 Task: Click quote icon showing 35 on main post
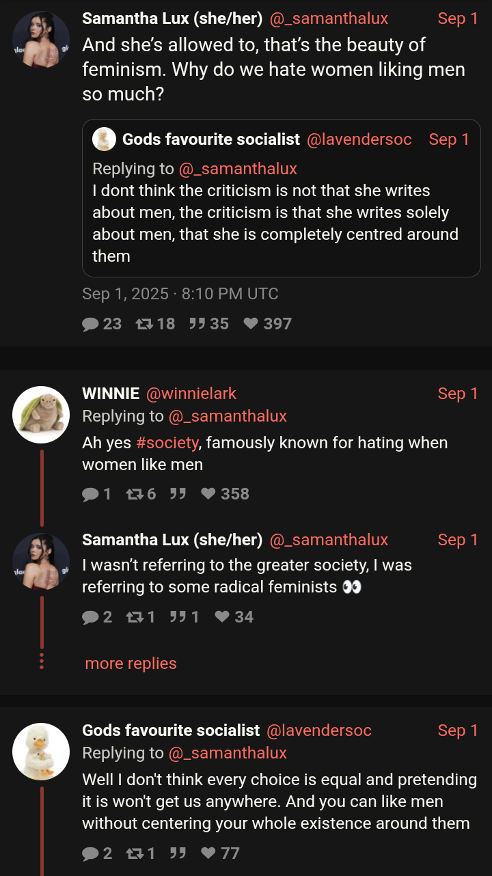[x=197, y=324]
